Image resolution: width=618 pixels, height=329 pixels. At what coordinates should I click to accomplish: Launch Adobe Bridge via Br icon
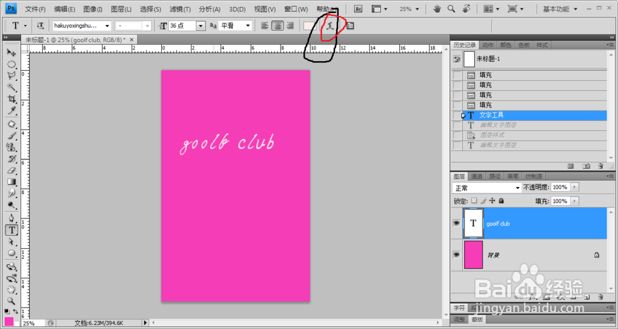tap(358, 9)
